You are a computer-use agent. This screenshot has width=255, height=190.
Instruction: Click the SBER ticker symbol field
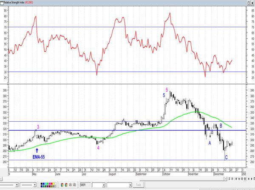pyautogui.click(x=85, y=185)
